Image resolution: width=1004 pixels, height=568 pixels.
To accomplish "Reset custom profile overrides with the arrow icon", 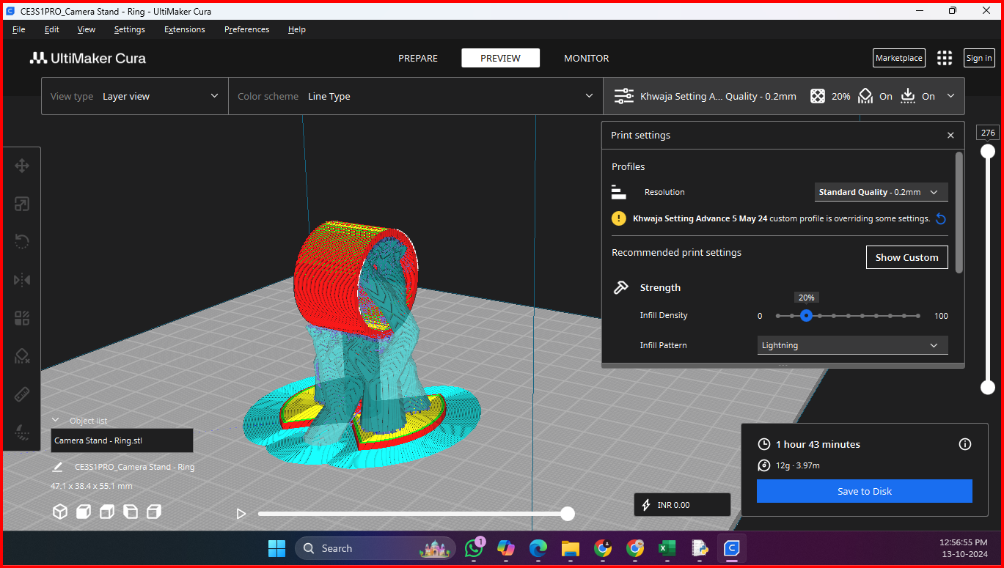I will point(941,218).
